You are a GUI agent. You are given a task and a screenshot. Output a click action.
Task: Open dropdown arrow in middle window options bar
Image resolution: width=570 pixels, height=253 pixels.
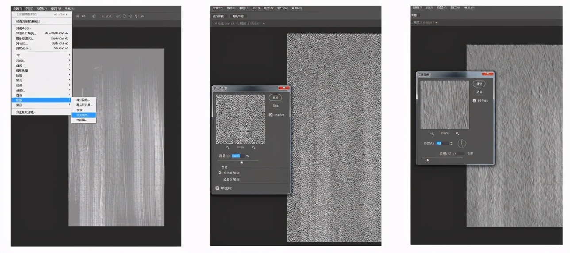[x=264, y=23]
